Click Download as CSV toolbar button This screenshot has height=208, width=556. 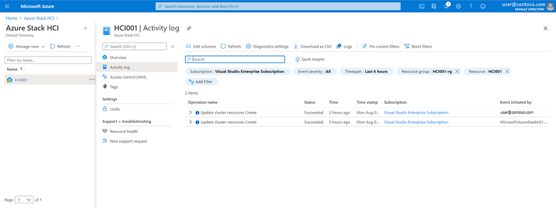313,46
